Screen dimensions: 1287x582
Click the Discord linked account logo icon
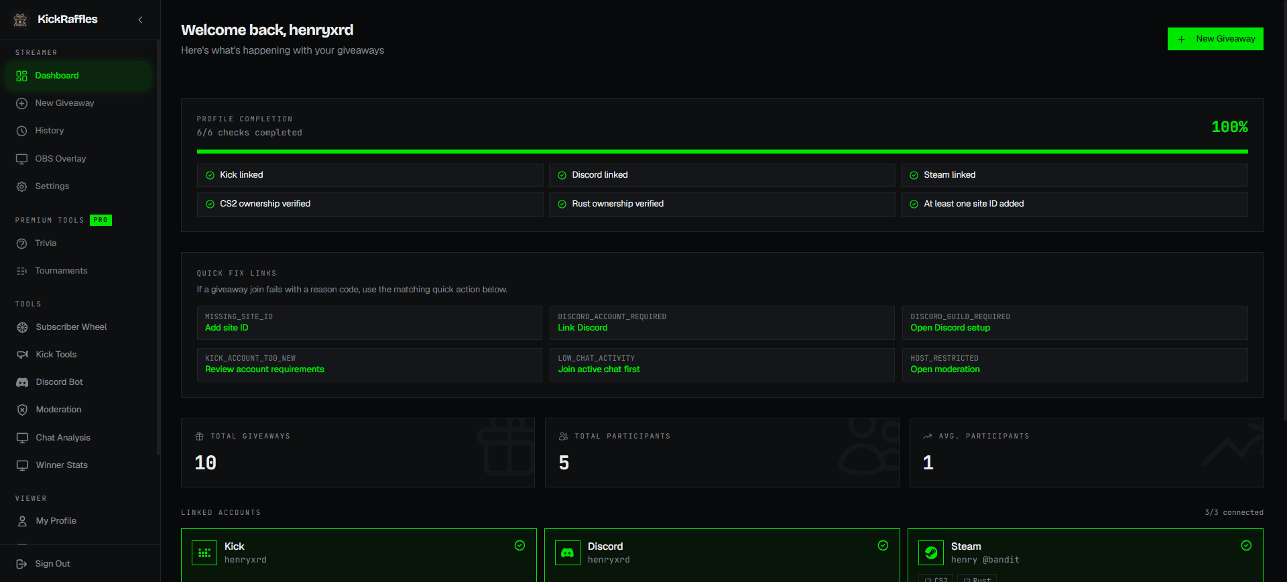[x=568, y=553]
